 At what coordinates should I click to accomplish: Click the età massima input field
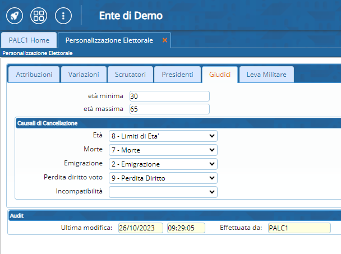(x=169, y=109)
